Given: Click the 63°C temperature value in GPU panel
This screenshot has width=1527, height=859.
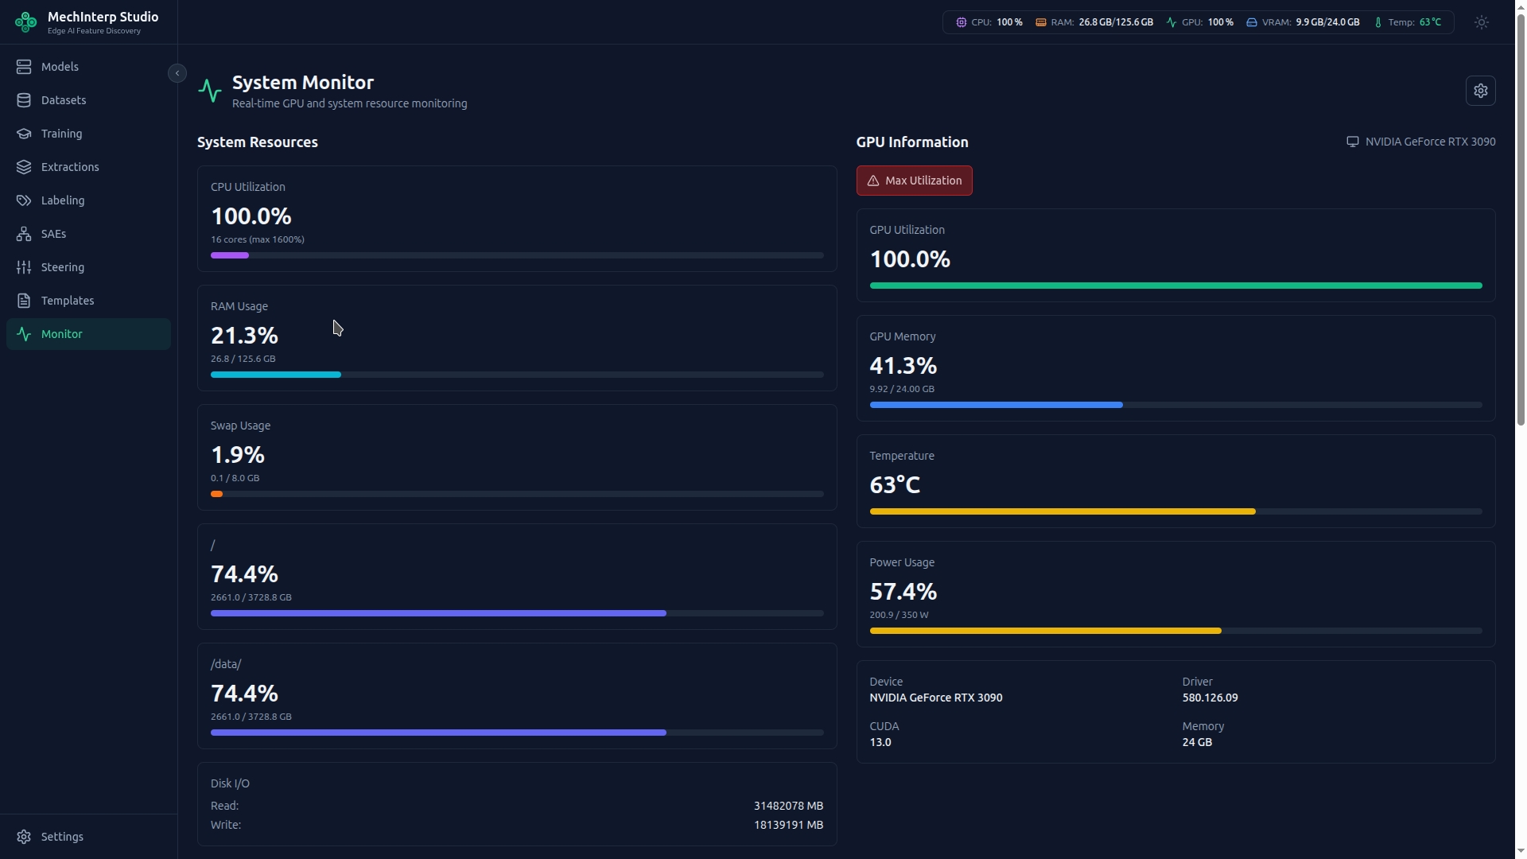Looking at the screenshot, I should tap(895, 485).
